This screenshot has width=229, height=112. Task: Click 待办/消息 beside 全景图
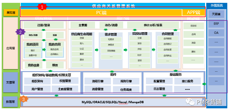coord(112,25)
